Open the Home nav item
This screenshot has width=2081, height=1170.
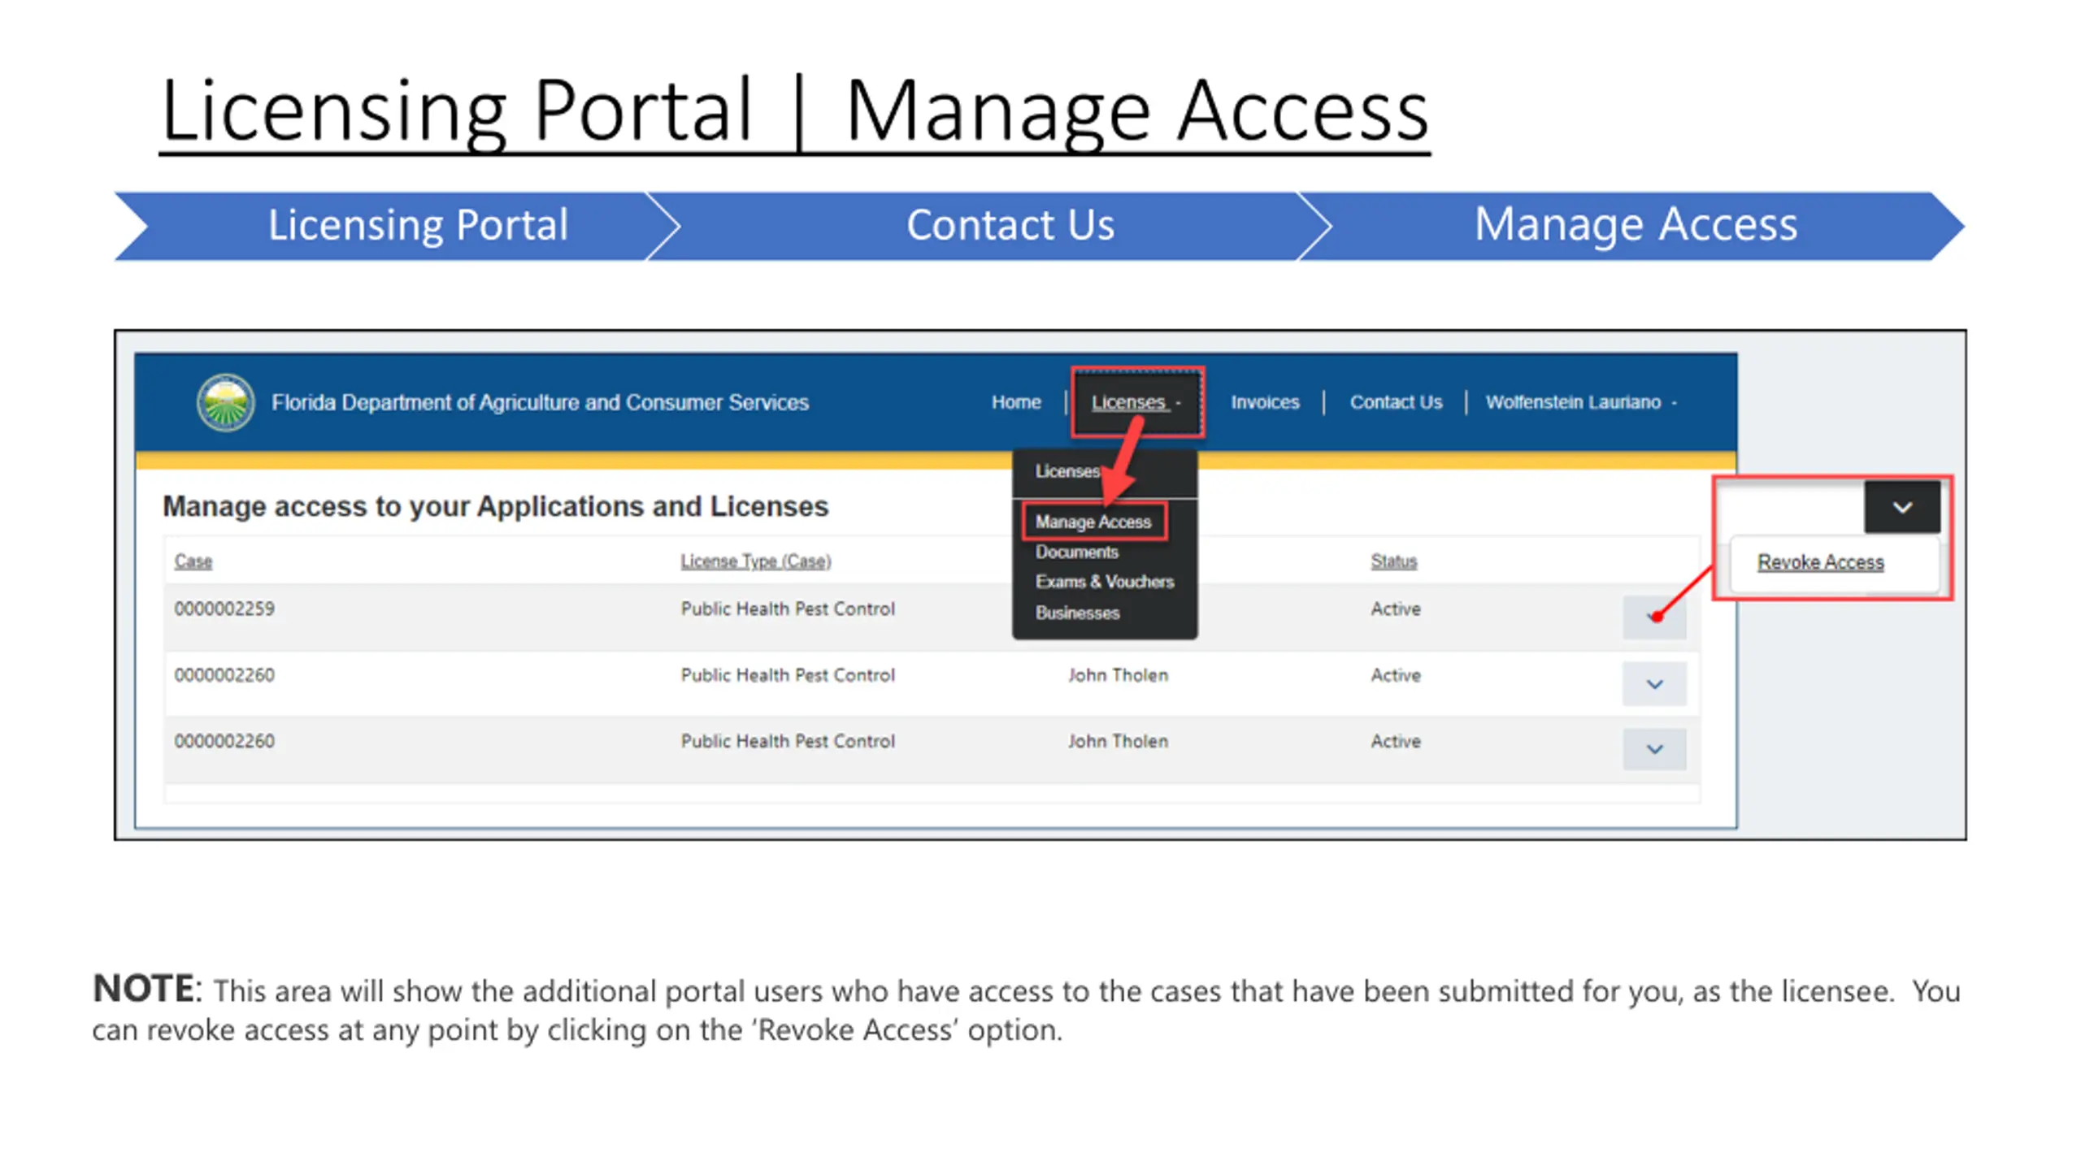tap(1016, 402)
